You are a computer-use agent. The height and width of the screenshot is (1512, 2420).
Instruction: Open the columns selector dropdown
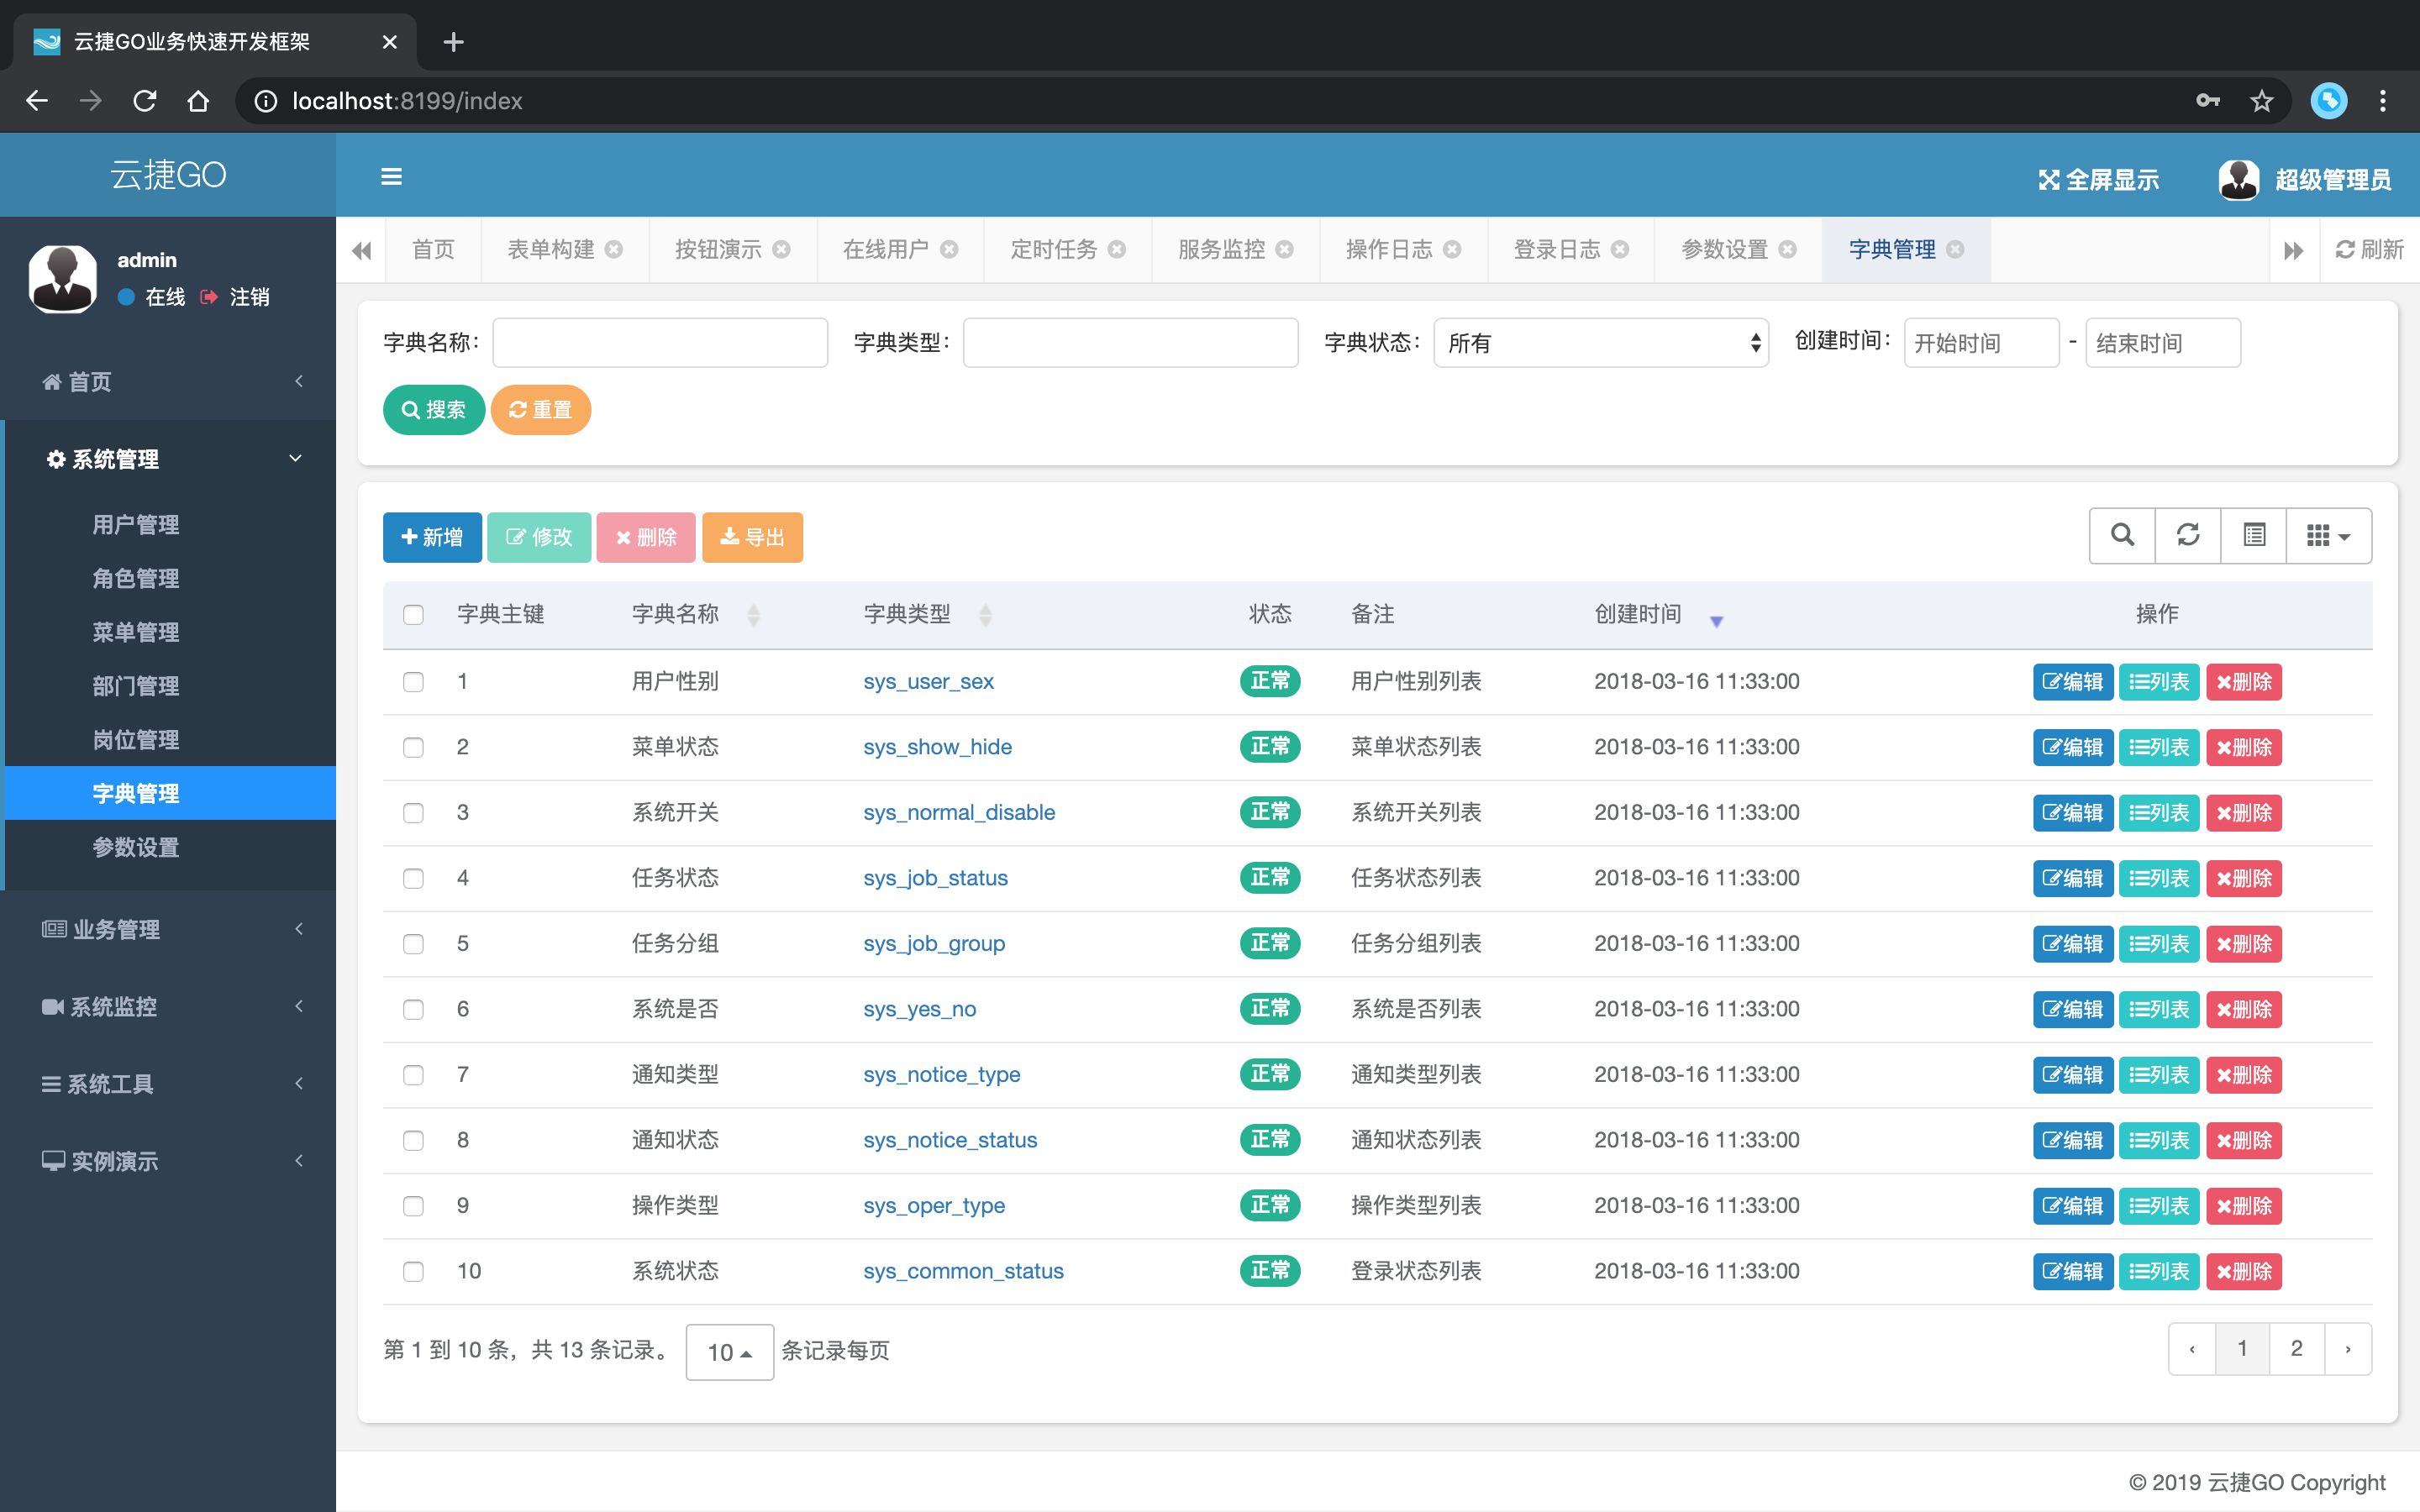point(2328,535)
